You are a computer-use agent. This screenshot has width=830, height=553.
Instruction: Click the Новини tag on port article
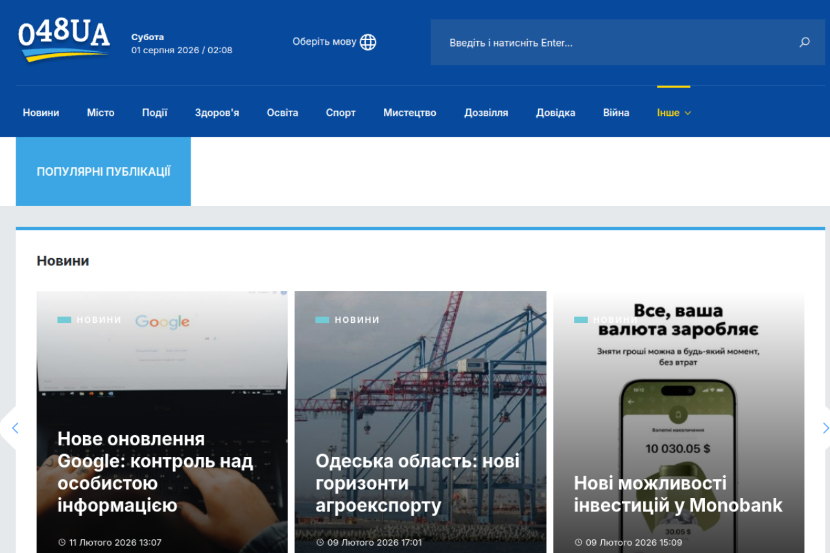pyautogui.click(x=348, y=320)
